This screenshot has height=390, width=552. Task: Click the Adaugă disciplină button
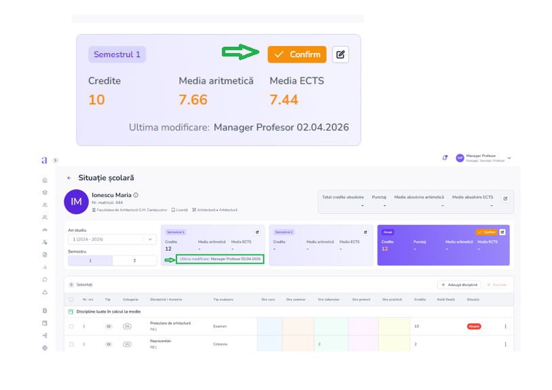tap(460, 285)
